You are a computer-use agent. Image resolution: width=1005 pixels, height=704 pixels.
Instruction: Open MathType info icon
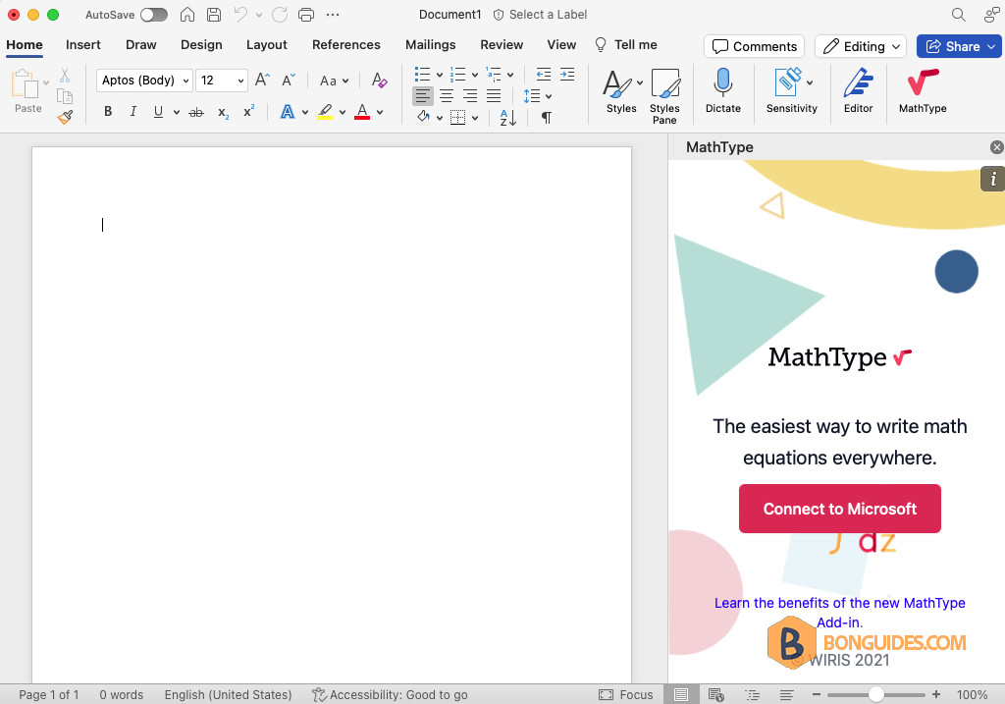coord(993,179)
